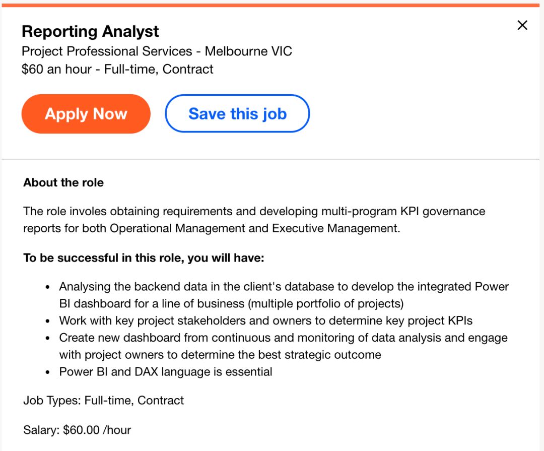544x451 pixels.
Task: Click the $60 an hour pay rate
Action: pyautogui.click(x=56, y=69)
